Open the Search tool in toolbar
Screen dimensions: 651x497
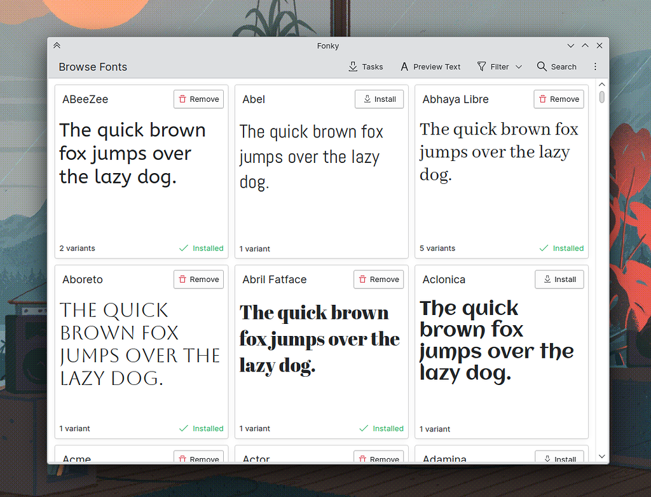click(556, 67)
